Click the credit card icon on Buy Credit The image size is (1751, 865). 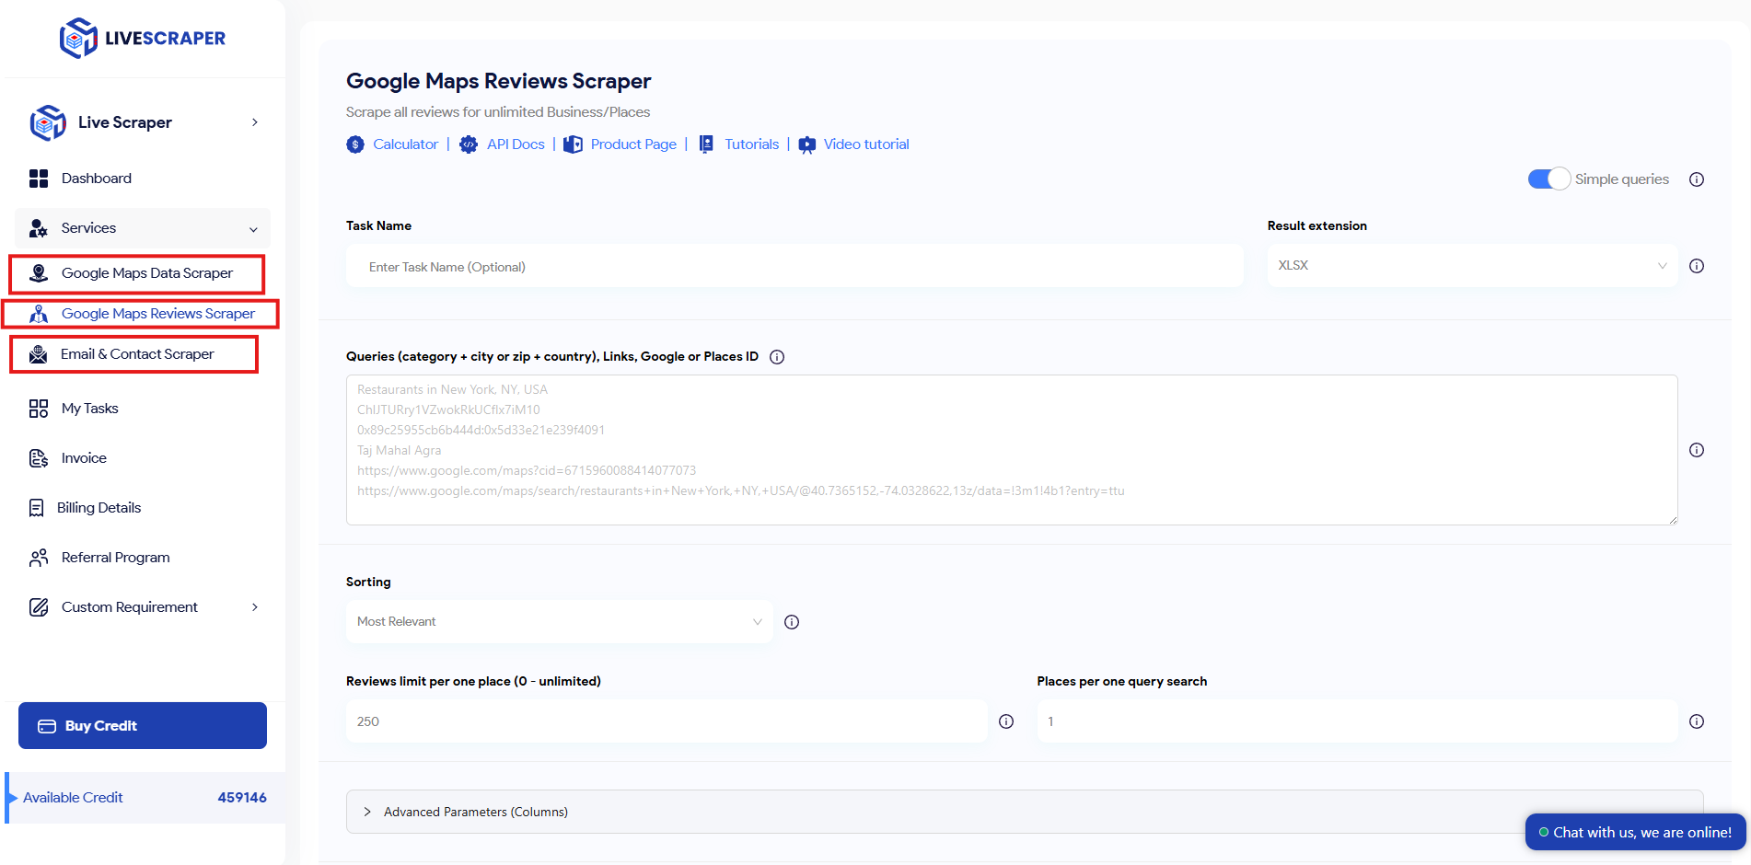(x=47, y=726)
